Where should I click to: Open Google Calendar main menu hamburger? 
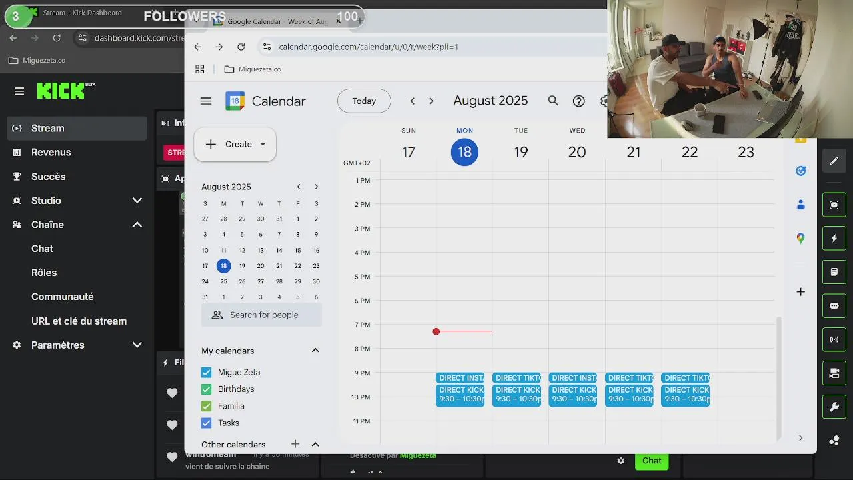205,101
